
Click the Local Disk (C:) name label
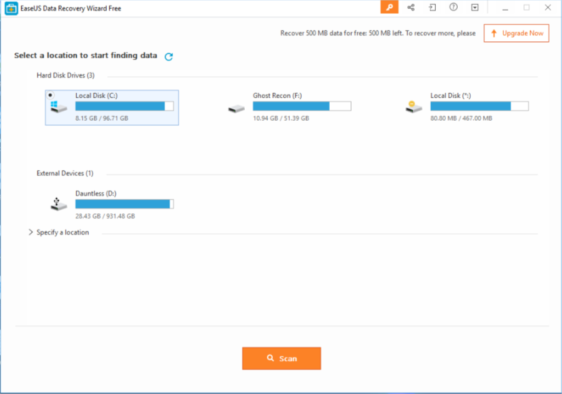point(96,96)
